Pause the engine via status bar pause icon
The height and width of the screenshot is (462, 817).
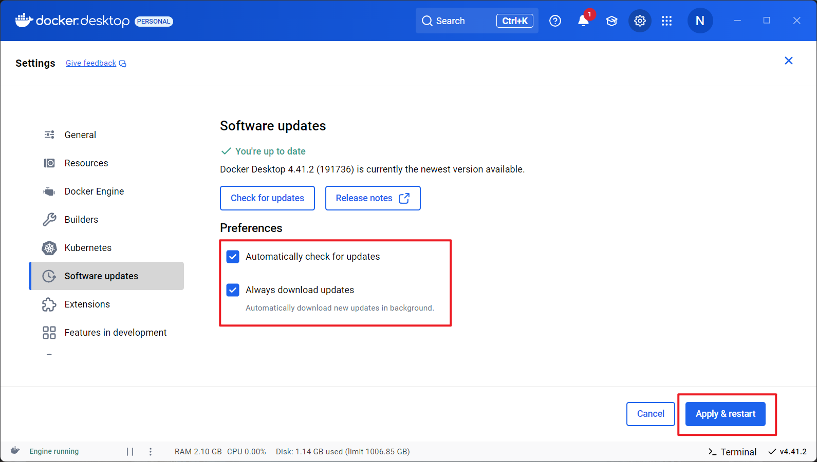[130, 452]
